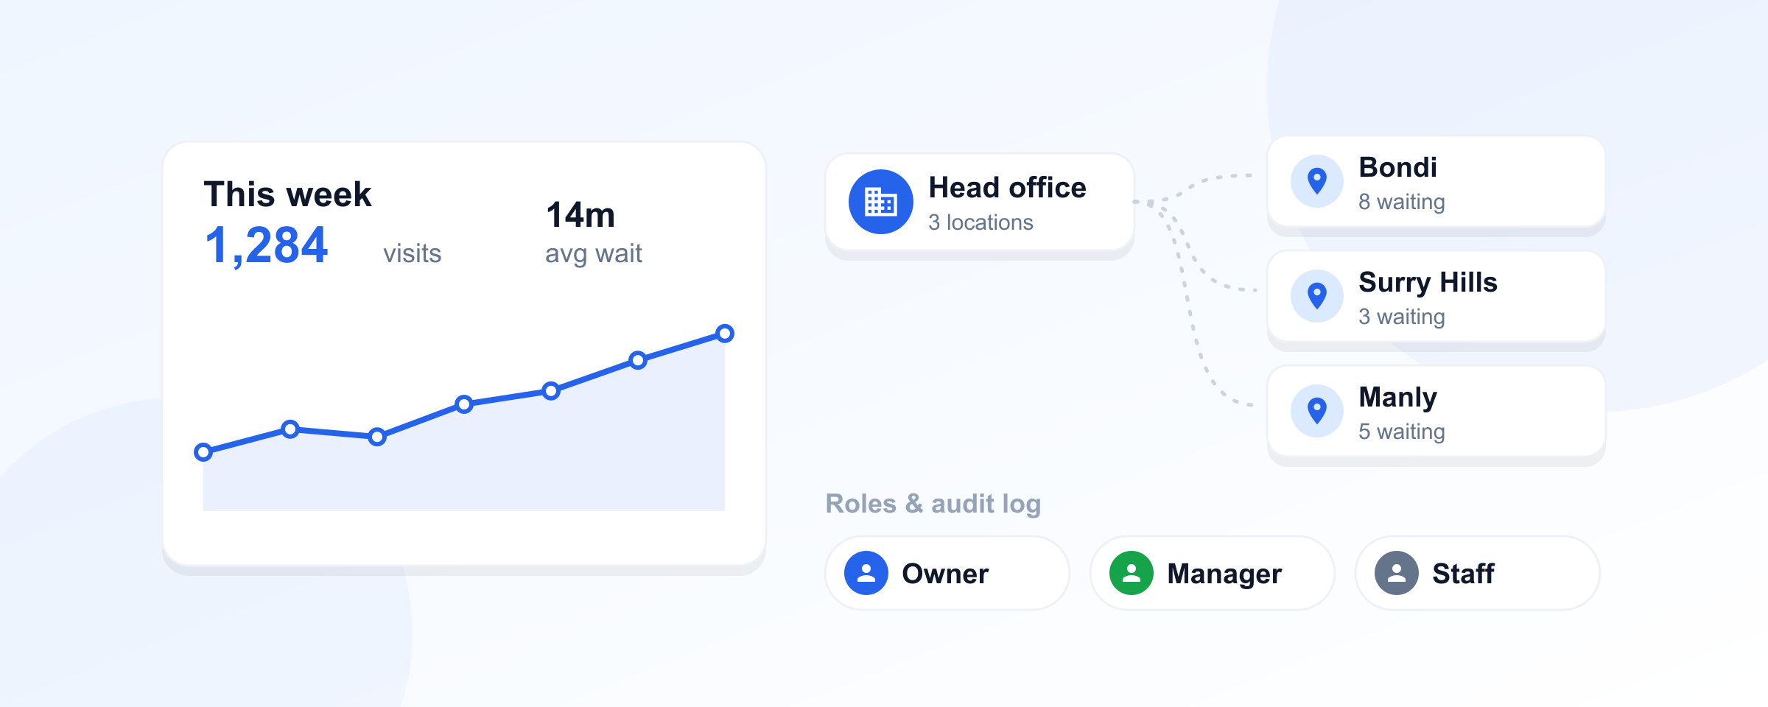The width and height of the screenshot is (1768, 707).
Task: Open the Surry Hills location card
Action: pyautogui.click(x=1436, y=296)
